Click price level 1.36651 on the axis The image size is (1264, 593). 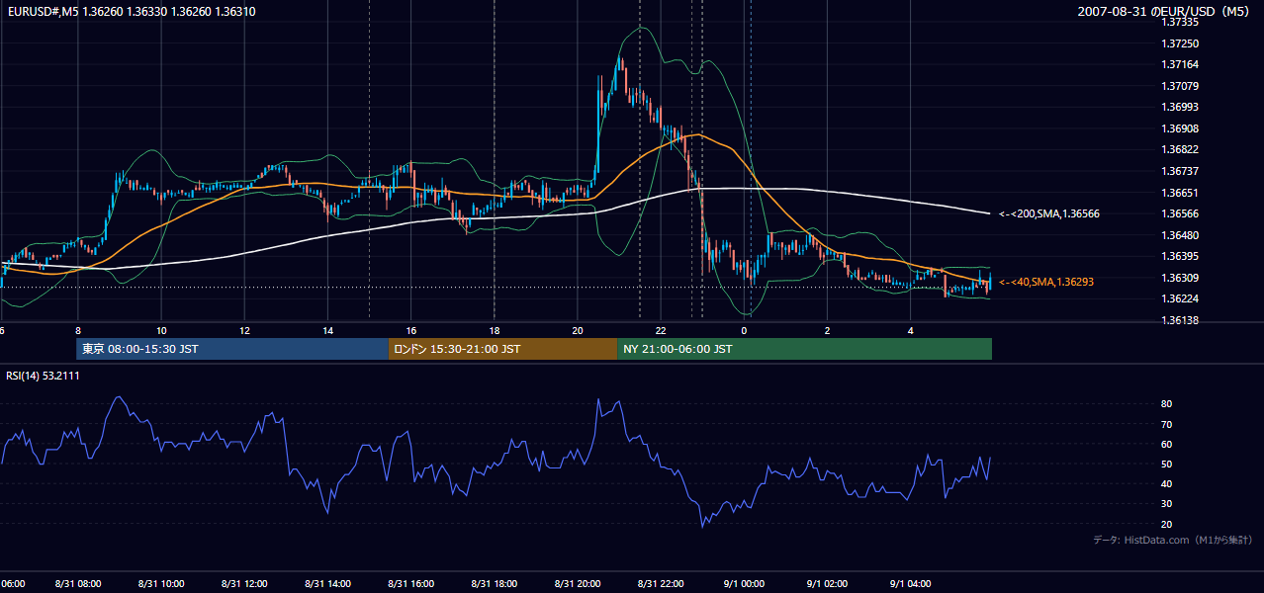tap(1179, 193)
